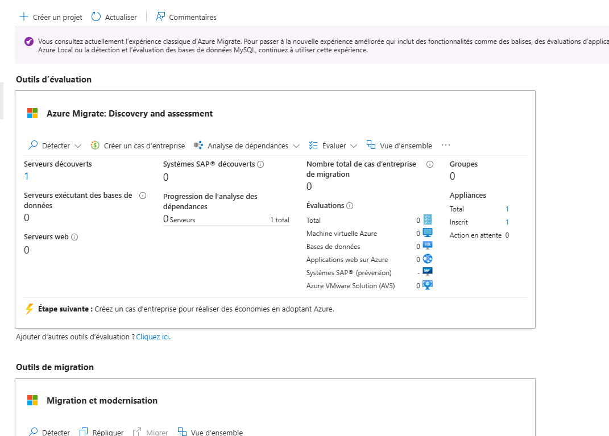Expand the Évaluer dropdown chevron

354,146
